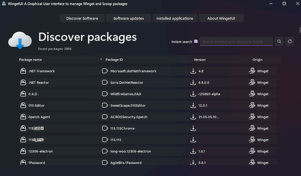Image resolution: width=301 pixels, height=176 pixels.
Task: Click the package icon beside .NET Framework
Action: pyautogui.click(x=22, y=71)
